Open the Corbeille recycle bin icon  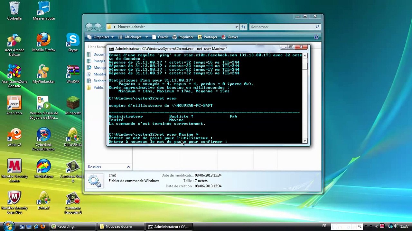point(14,11)
